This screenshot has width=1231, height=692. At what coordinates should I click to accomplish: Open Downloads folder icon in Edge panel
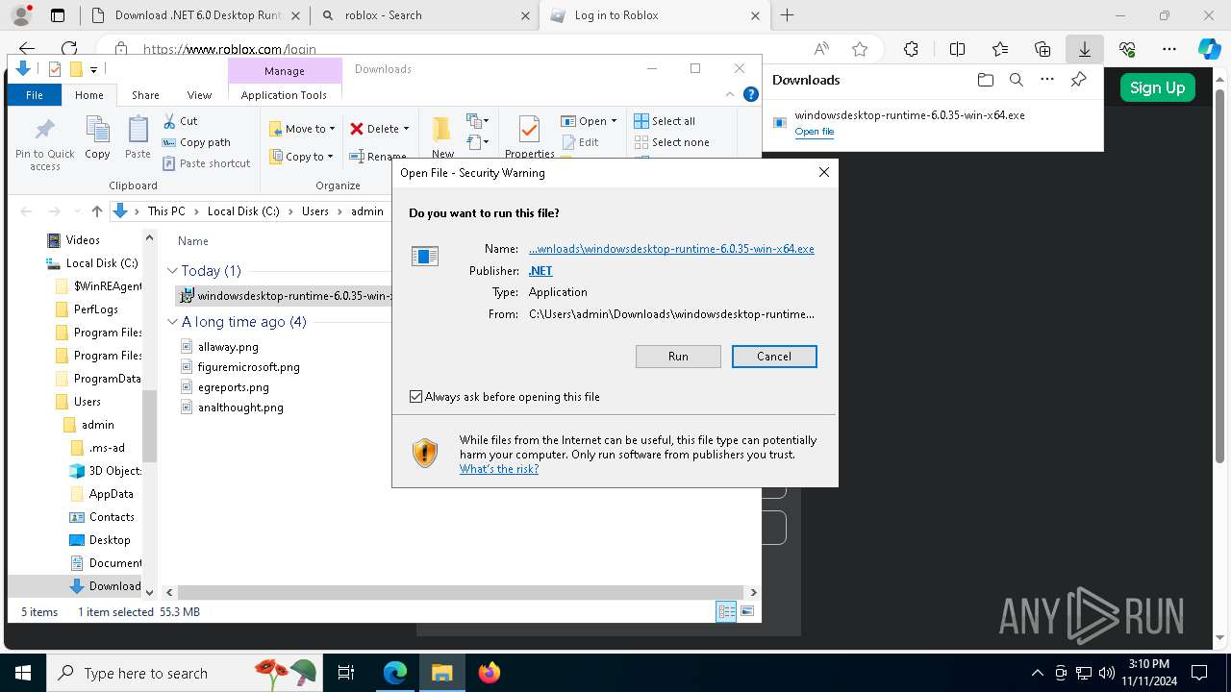click(985, 80)
